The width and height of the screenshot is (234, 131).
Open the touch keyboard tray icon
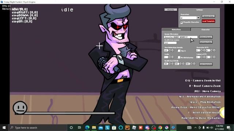[x=189, y=128]
